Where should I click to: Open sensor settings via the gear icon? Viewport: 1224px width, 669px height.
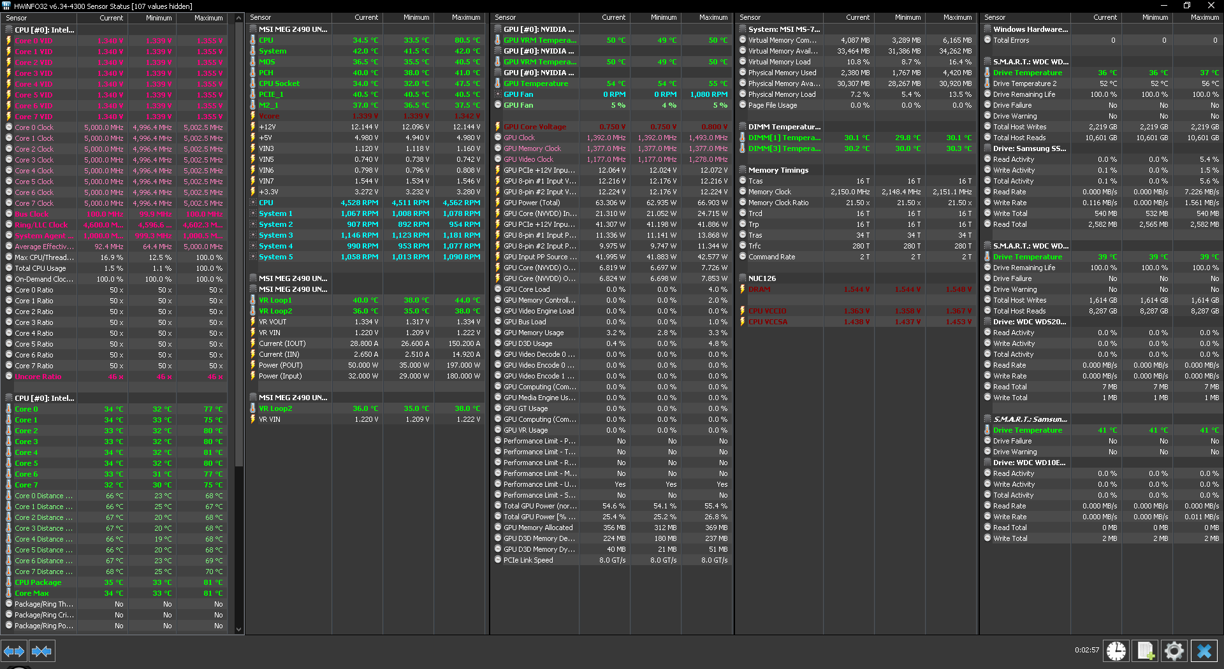click(x=1174, y=651)
